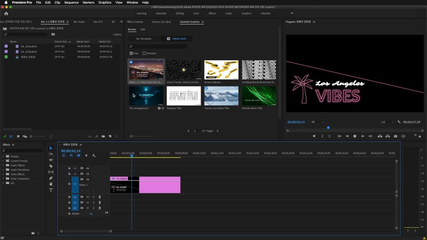Go to Out point button
Viewport: 427px width, 240px height.
(370, 136)
